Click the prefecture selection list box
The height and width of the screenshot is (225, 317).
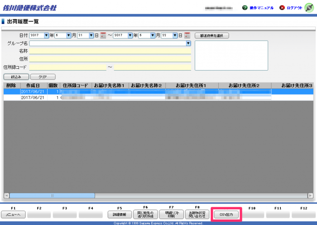pos(231,55)
